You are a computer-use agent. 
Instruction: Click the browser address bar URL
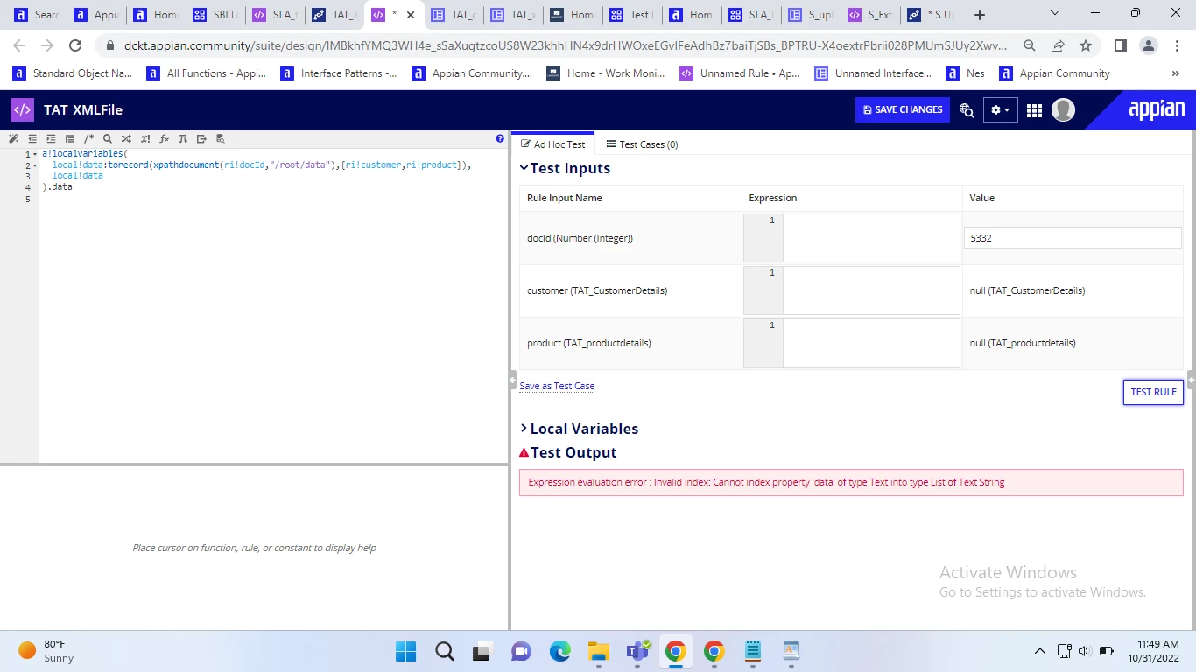pyautogui.click(x=565, y=45)
